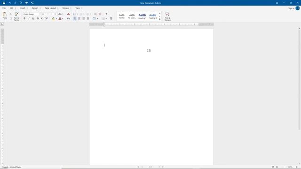
Task: Zoom out with minus button
Action: (x=283, y=167)
